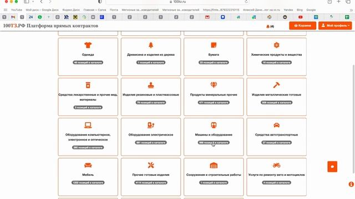Viewport: 355px width, 199px height.
Task: Click the charging station icon for Оборудование электрическое
Action: pyautogui.click(x=151, y=125)
